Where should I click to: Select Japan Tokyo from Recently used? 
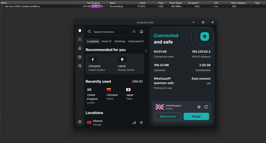pyautogui.click(x=130, y=94)
